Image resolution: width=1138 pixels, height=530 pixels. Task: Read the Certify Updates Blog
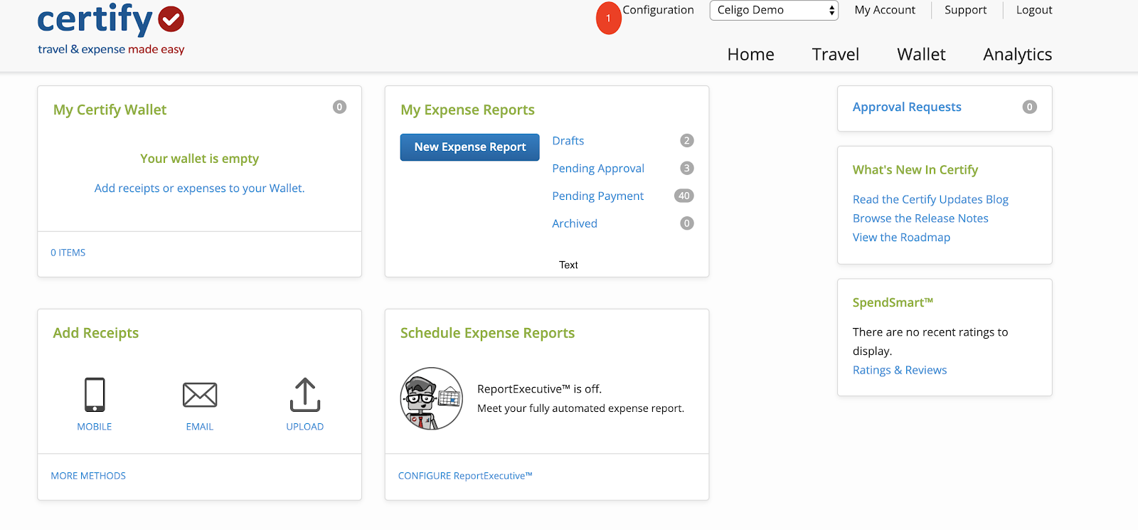point(930,199)
